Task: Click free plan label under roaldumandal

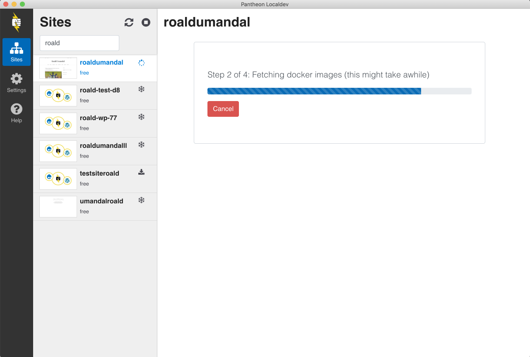Action: coord(84,73)
